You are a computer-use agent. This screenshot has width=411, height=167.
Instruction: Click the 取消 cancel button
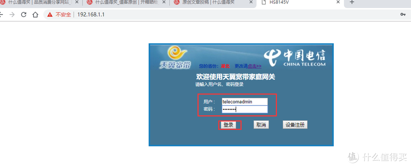click(x=261, y=125)
